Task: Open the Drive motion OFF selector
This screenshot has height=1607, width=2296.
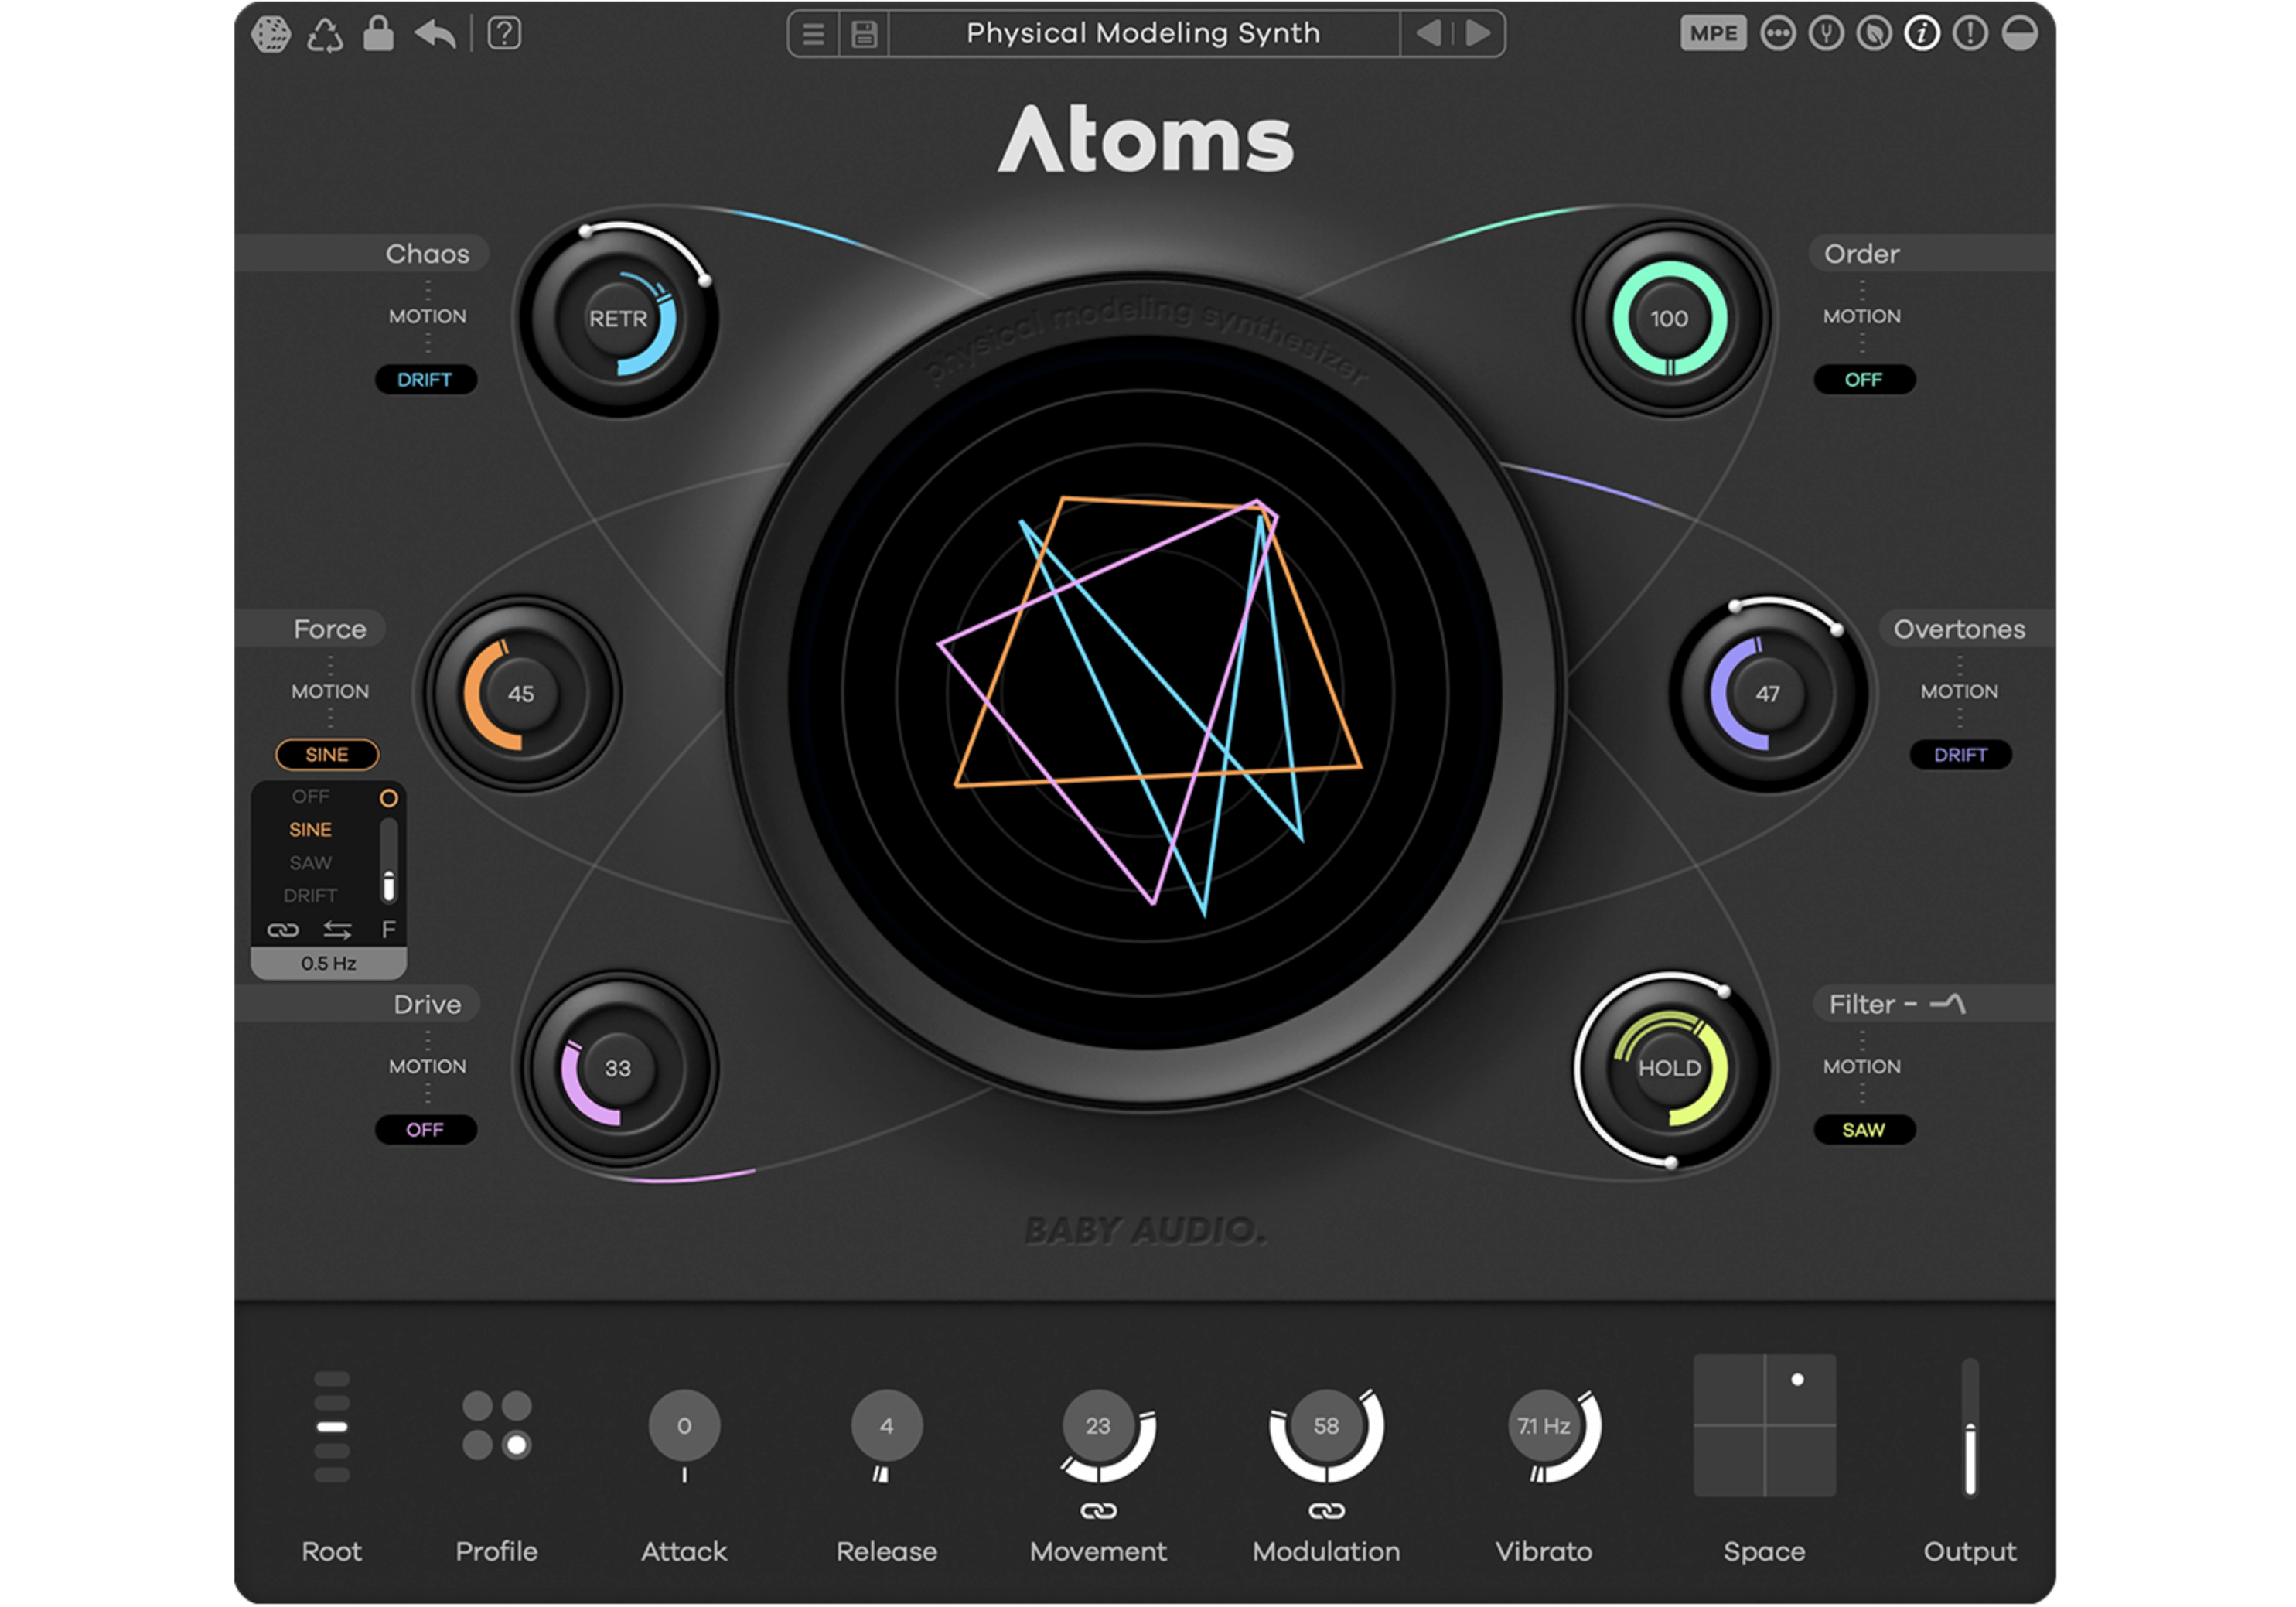Action: [425, 1130]
